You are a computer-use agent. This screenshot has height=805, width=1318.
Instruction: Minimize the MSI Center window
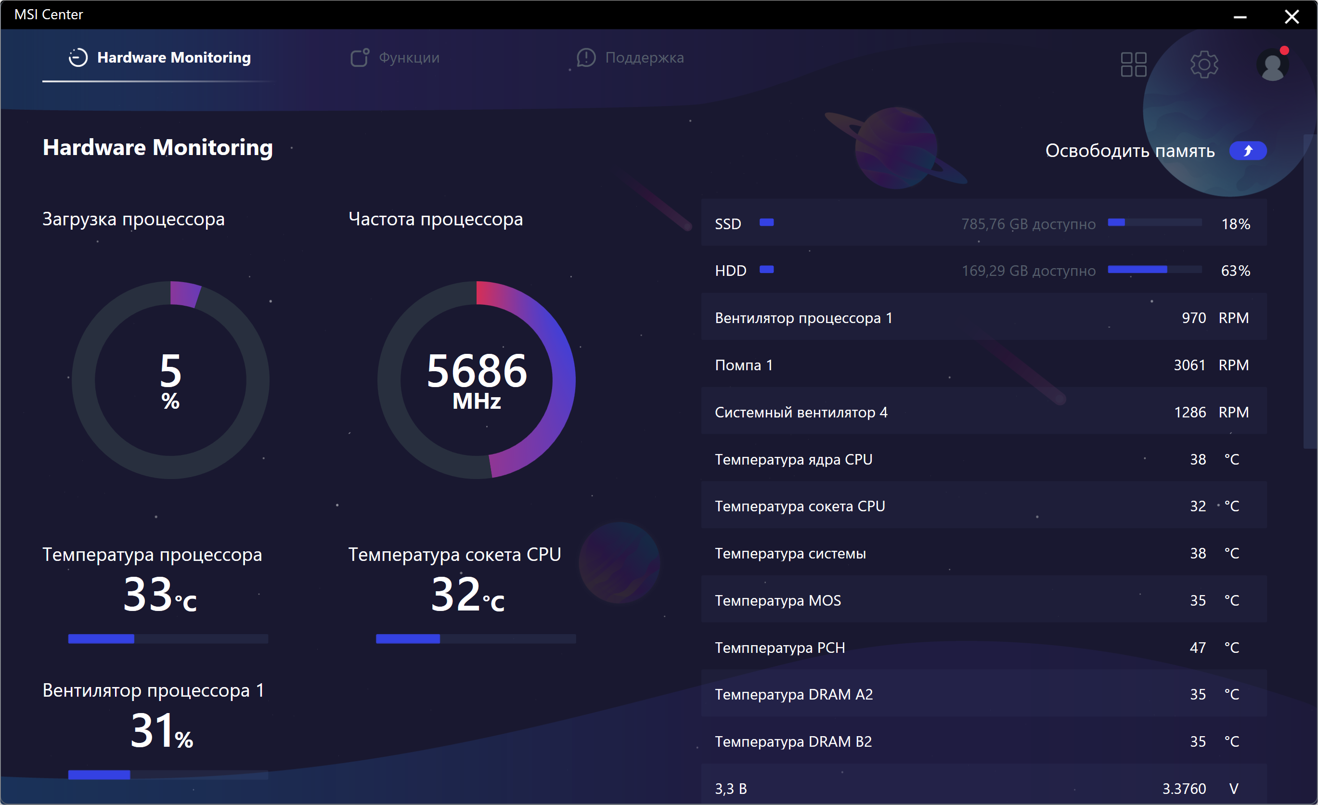[1240, 16]
